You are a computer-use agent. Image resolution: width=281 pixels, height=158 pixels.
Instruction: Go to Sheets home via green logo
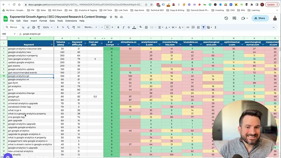[5, 18]
